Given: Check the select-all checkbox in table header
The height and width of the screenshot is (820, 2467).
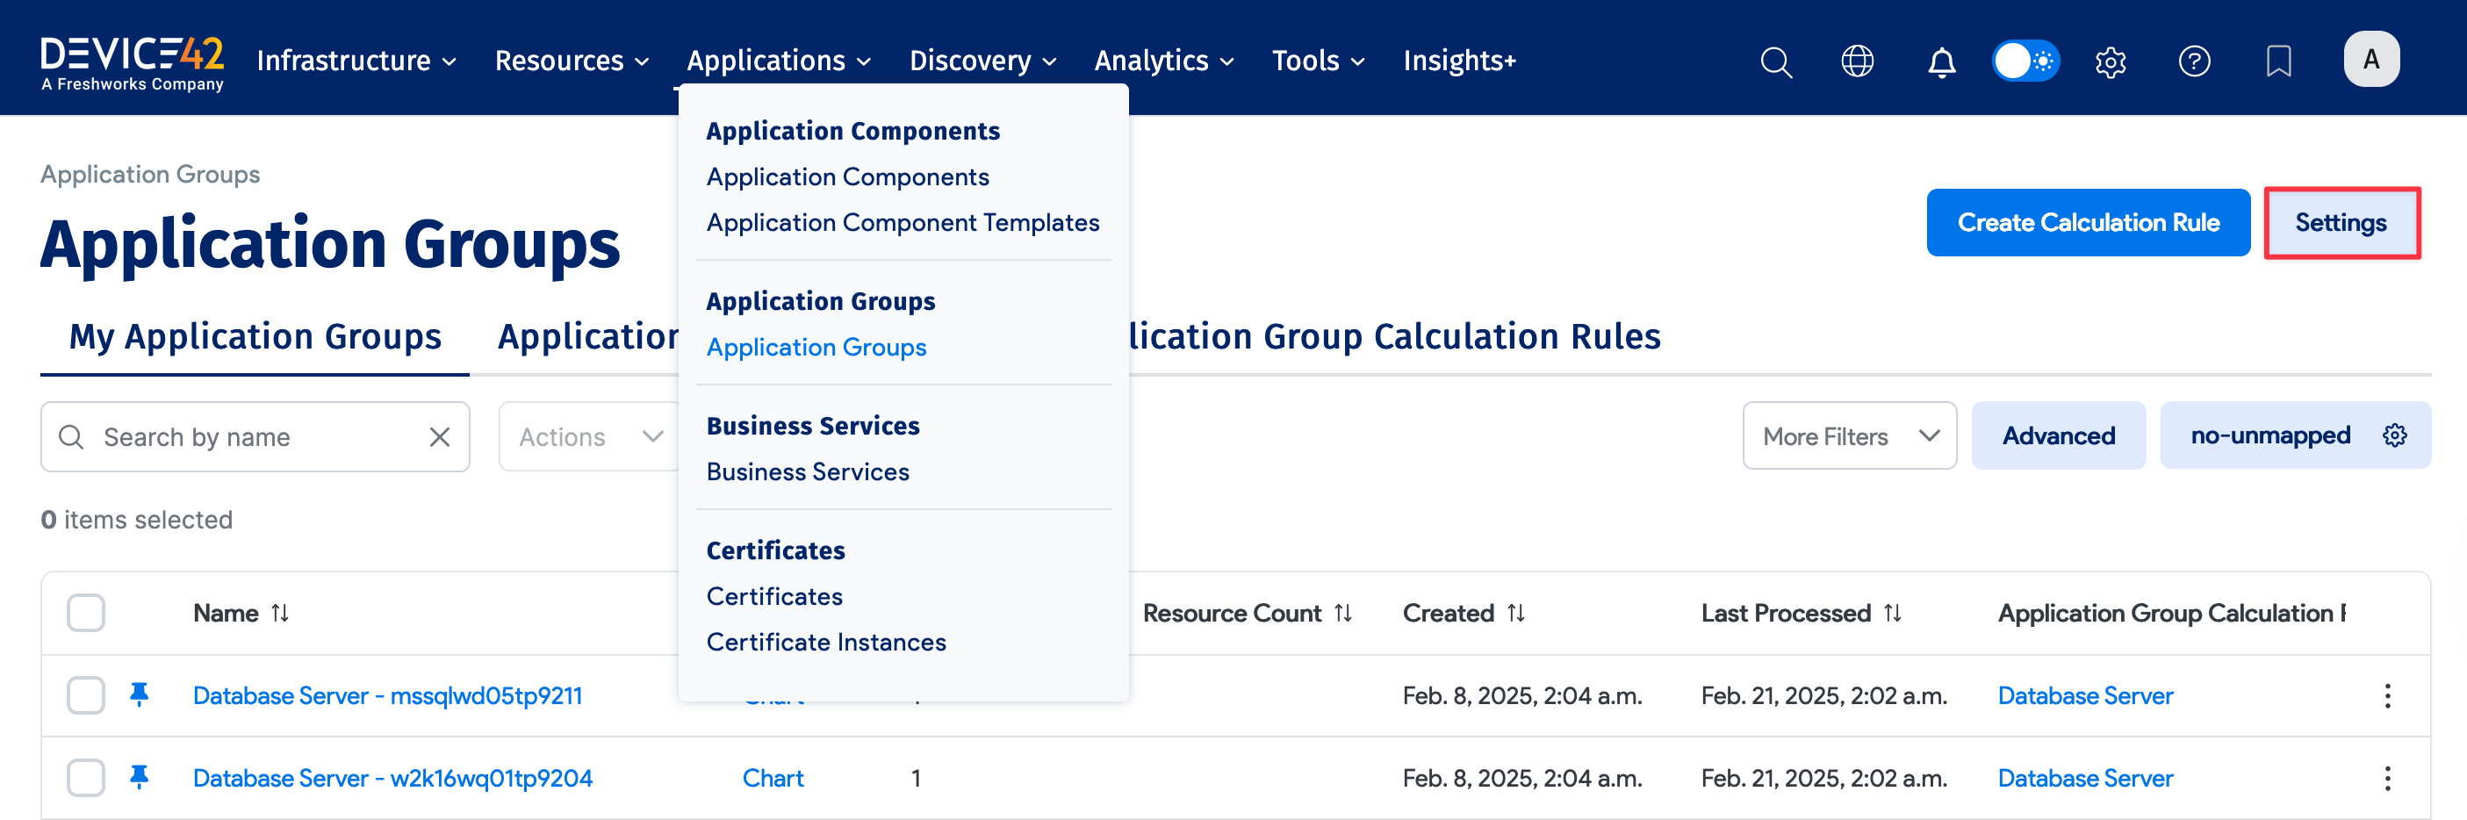Looking at the screenshot, I should click(85, 612).
